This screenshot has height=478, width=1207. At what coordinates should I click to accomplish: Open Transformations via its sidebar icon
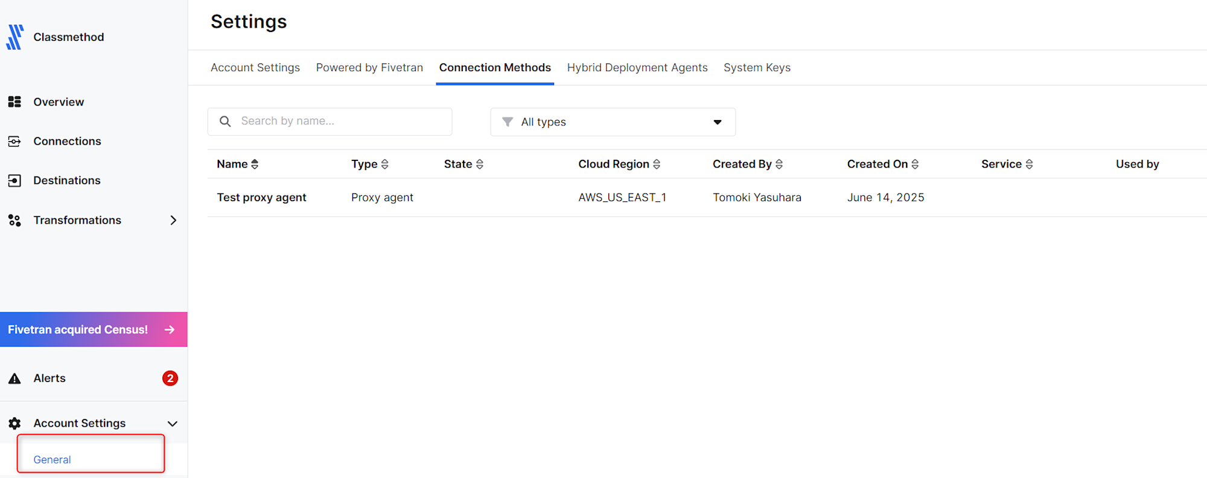tap(14, 220)
